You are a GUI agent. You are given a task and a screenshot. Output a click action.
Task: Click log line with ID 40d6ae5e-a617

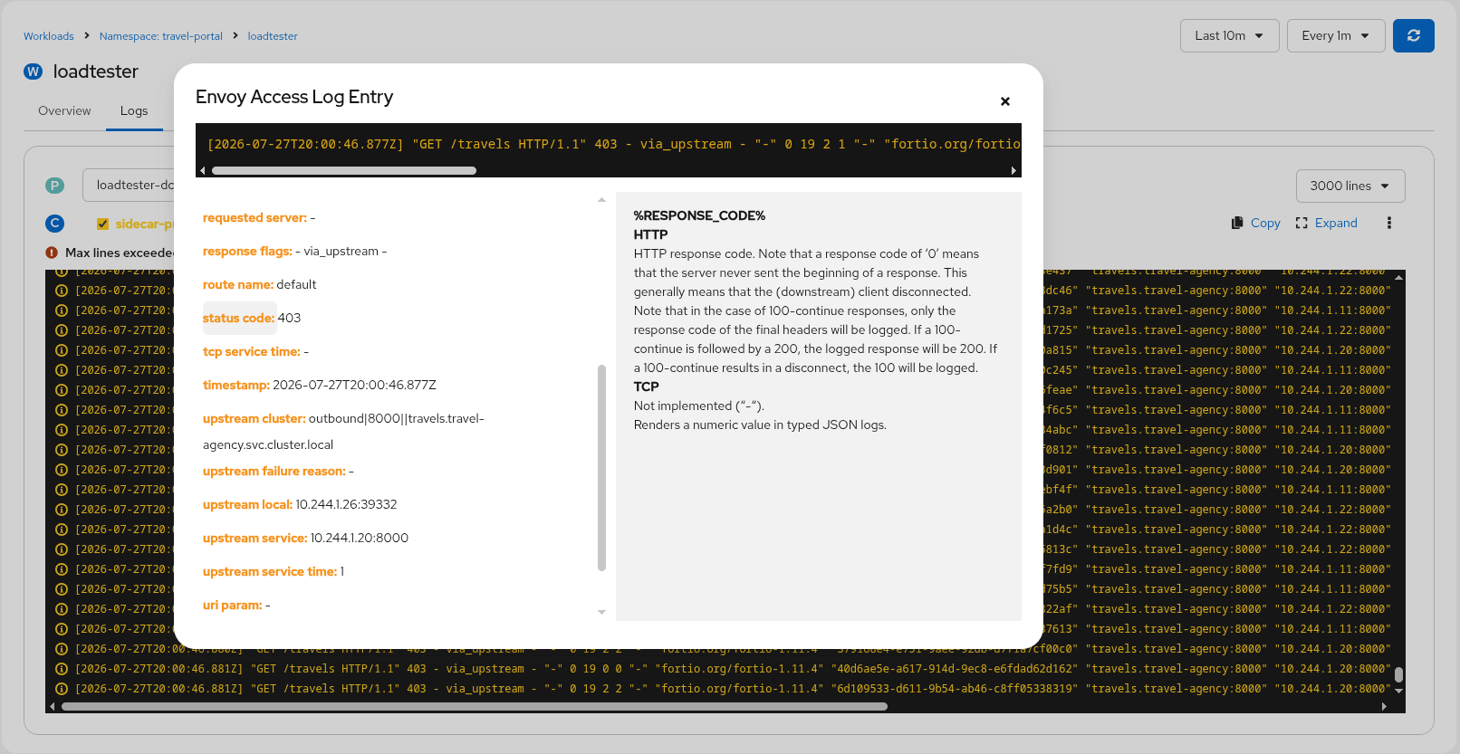[x=732, y=669]
